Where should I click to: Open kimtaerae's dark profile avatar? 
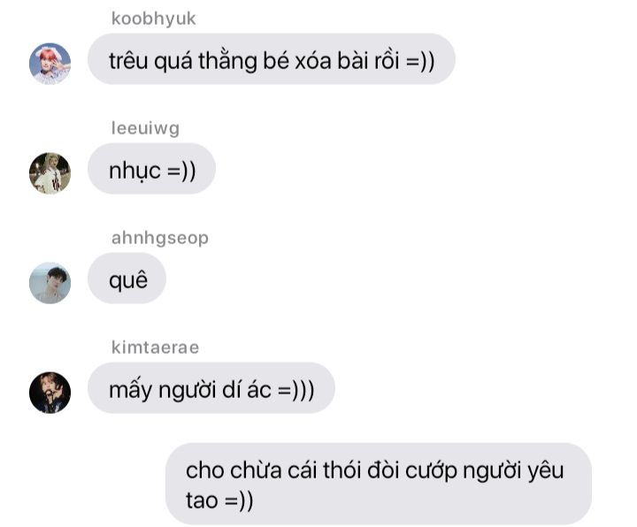pos(50,393)
